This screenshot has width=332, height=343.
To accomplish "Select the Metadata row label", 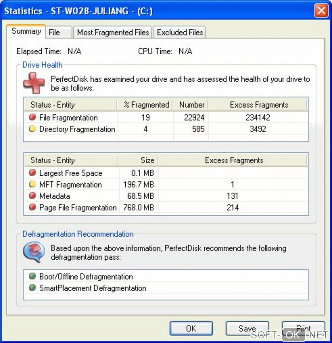I will pyautogui.click(x=55, y=196).
